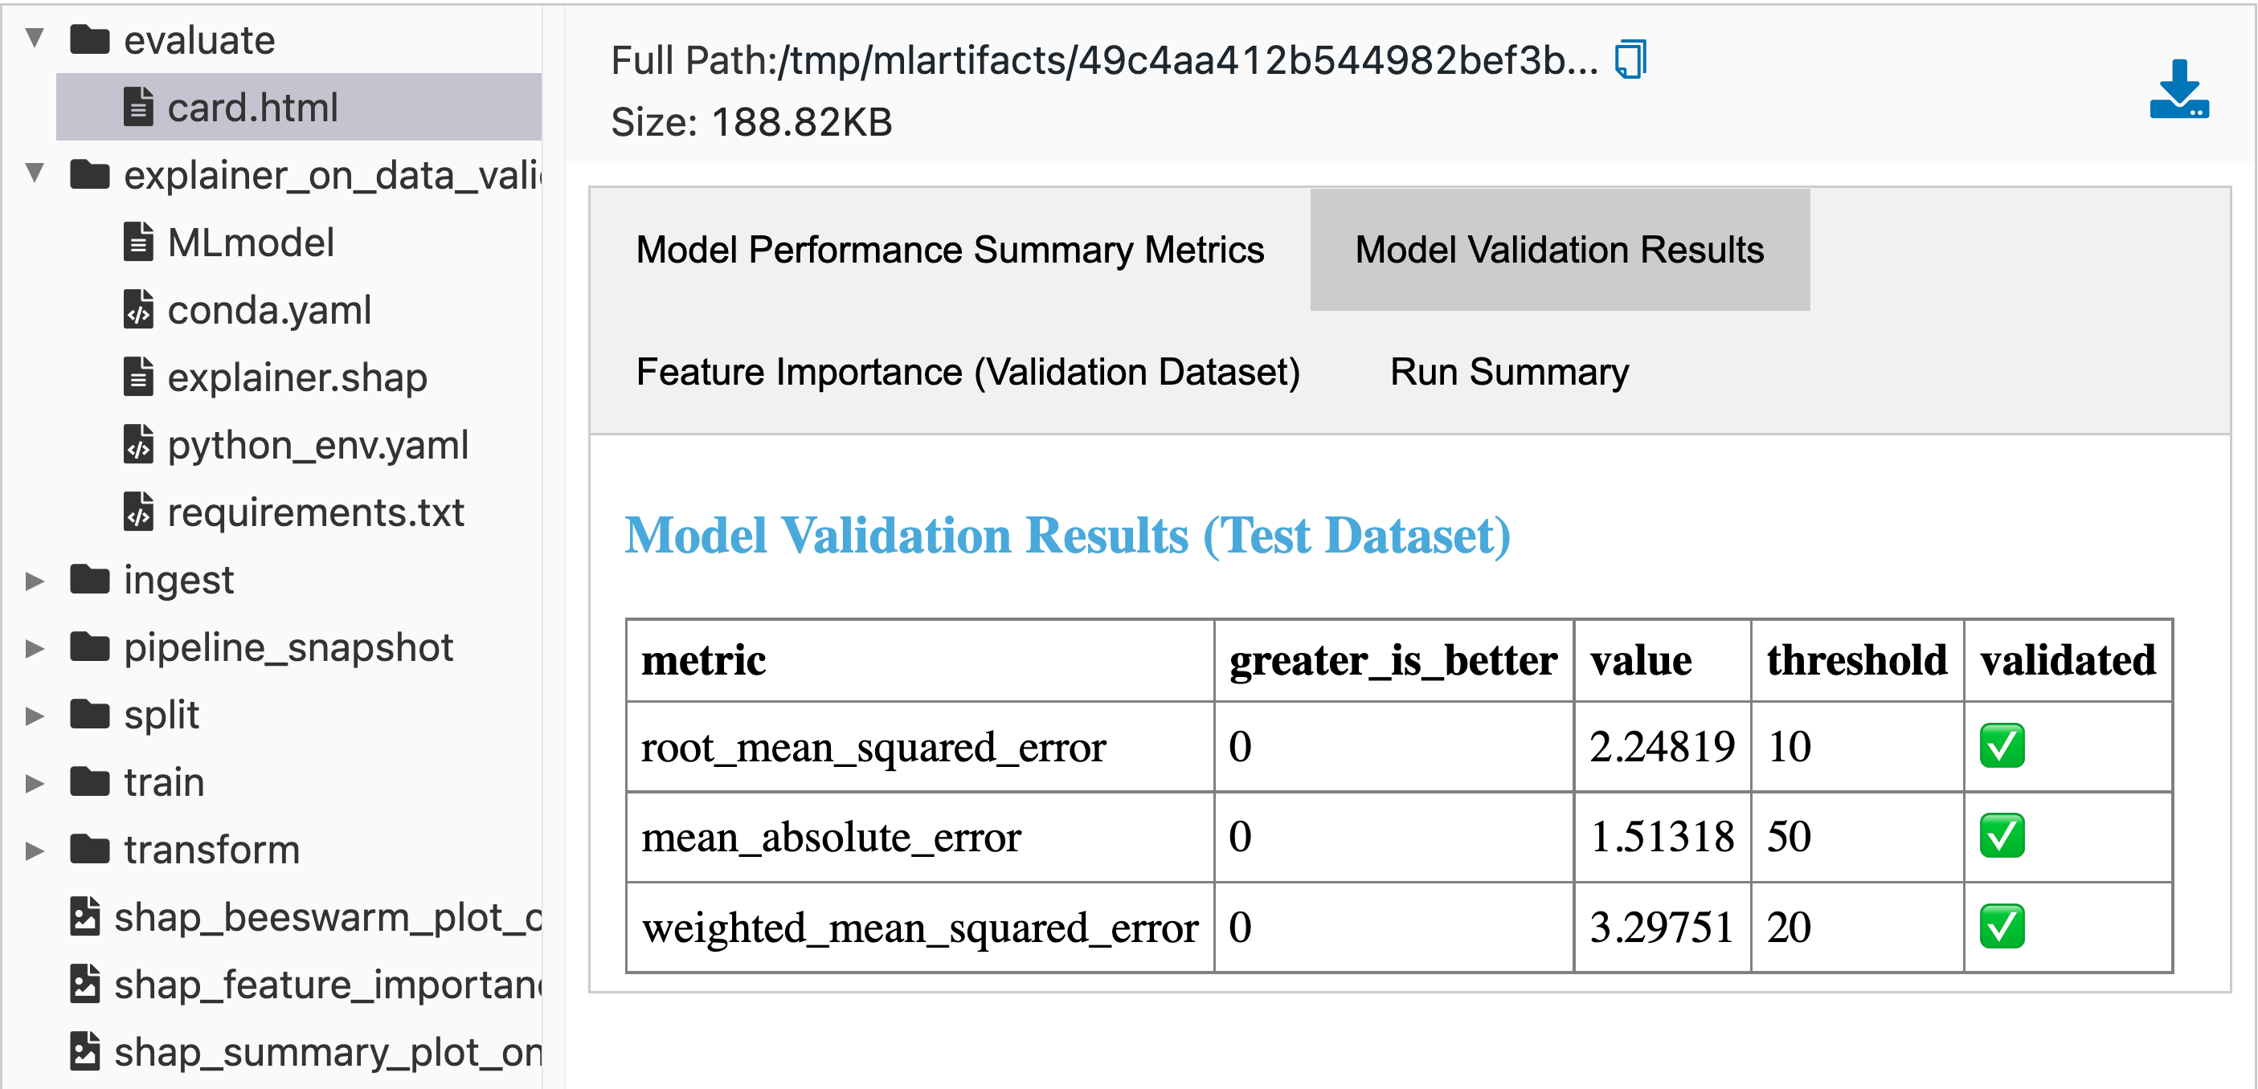Collapse the evaluate folder arrow
Viewport: 2258px width, 1089px height.
pos(35,39)
